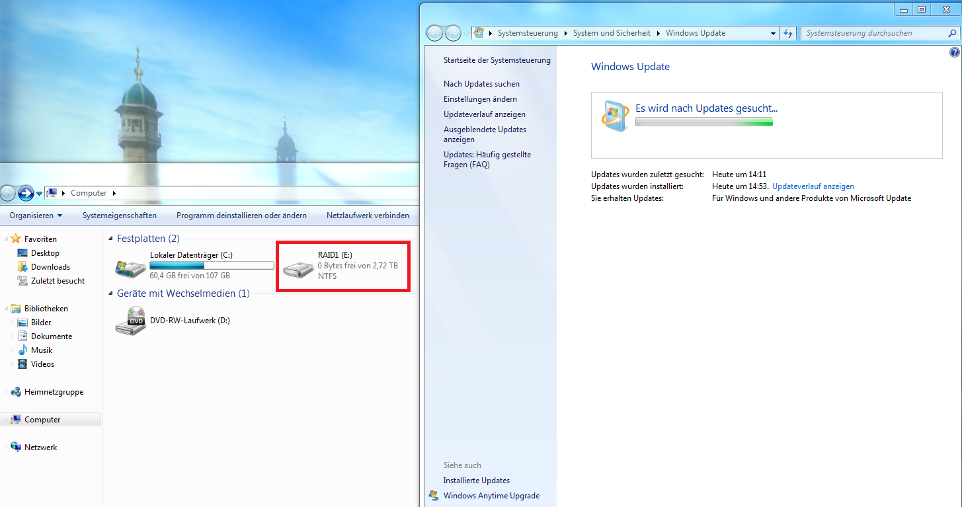Click Windows Anytime Upgrade text link
The width and height of the screenshot is (962, 507).
click(491, 496)
